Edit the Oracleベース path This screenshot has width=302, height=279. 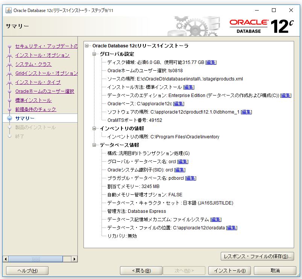179,104
